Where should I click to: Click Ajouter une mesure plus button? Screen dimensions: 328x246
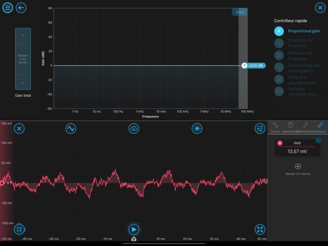click(x=298, y=167)
